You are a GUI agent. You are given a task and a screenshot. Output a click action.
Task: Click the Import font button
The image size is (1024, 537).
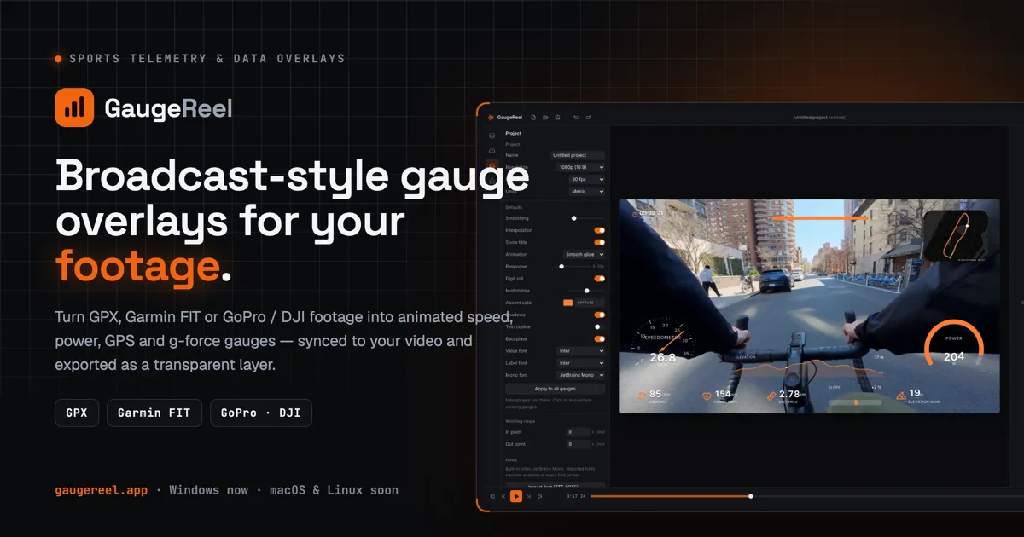(555, 486)
